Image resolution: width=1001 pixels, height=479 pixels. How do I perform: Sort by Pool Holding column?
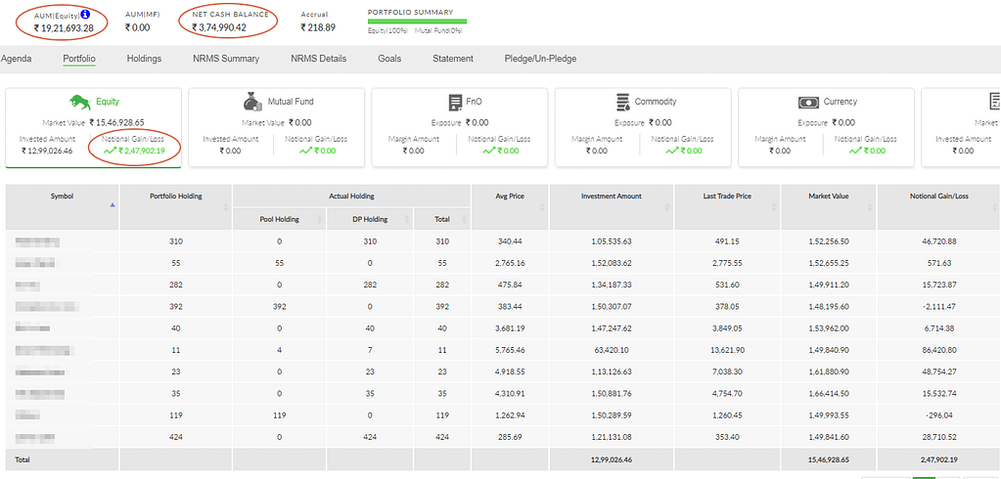tap(321, 219)
